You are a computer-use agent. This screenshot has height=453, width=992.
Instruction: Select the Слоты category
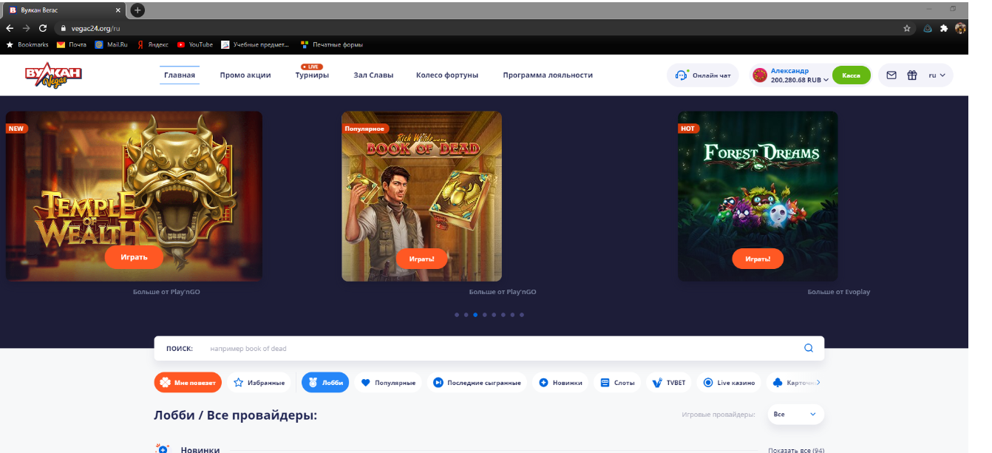617,383
